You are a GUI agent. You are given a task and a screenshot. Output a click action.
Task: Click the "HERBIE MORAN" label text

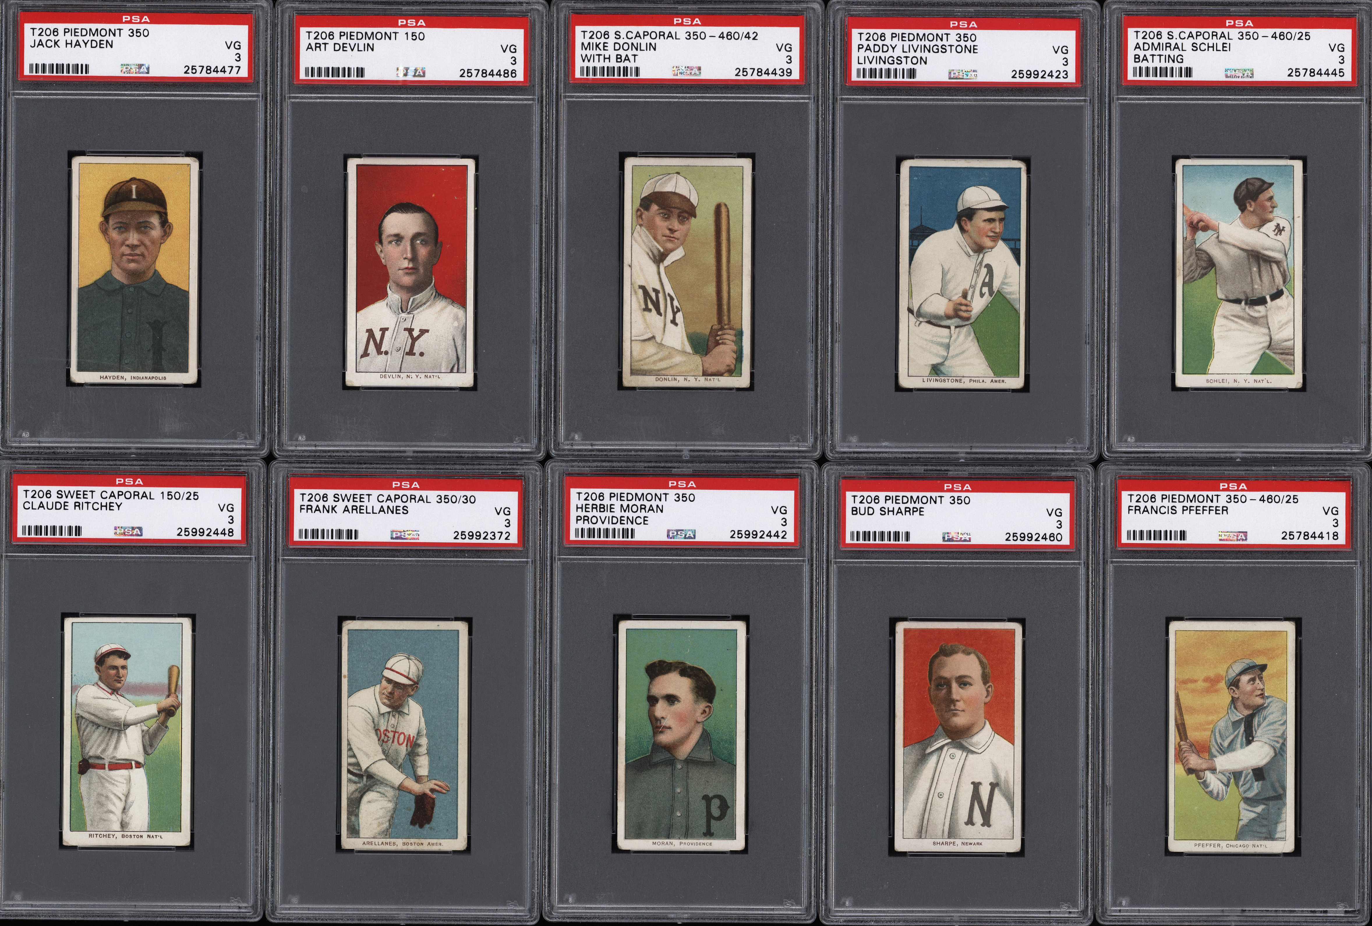pyautogui.click(x=619, y=508)
